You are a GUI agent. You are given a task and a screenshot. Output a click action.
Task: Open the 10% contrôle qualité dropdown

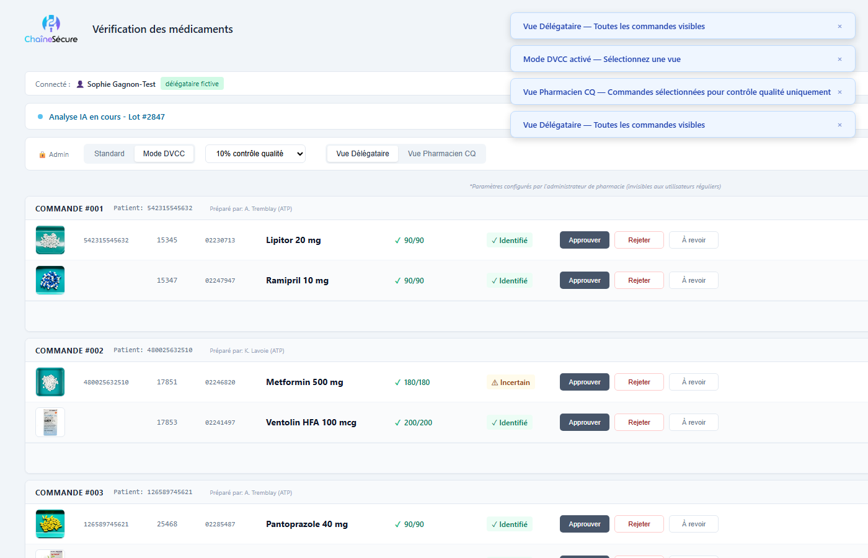click(255, 154)
